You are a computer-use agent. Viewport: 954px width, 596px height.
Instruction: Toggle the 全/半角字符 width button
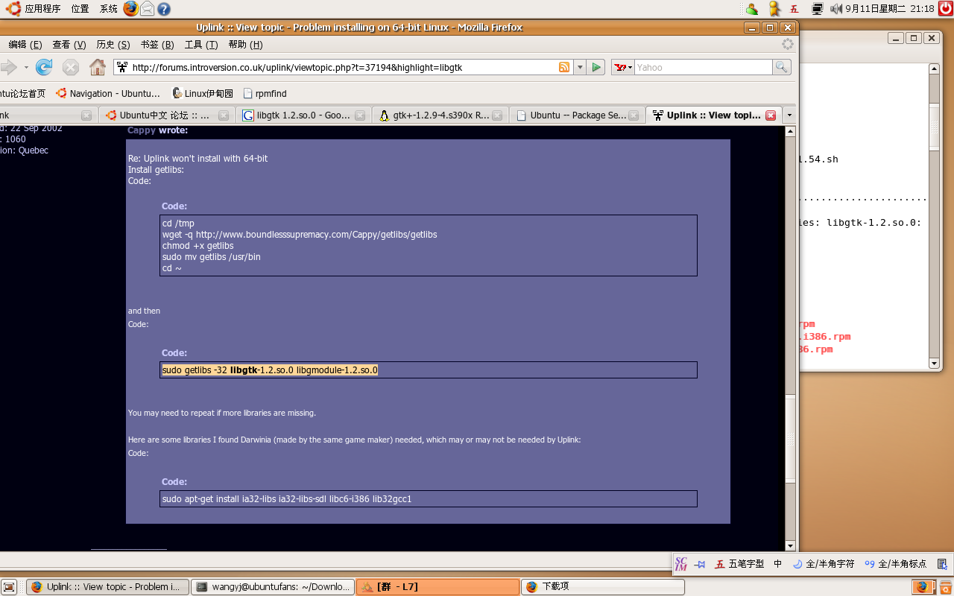[824, 564]
